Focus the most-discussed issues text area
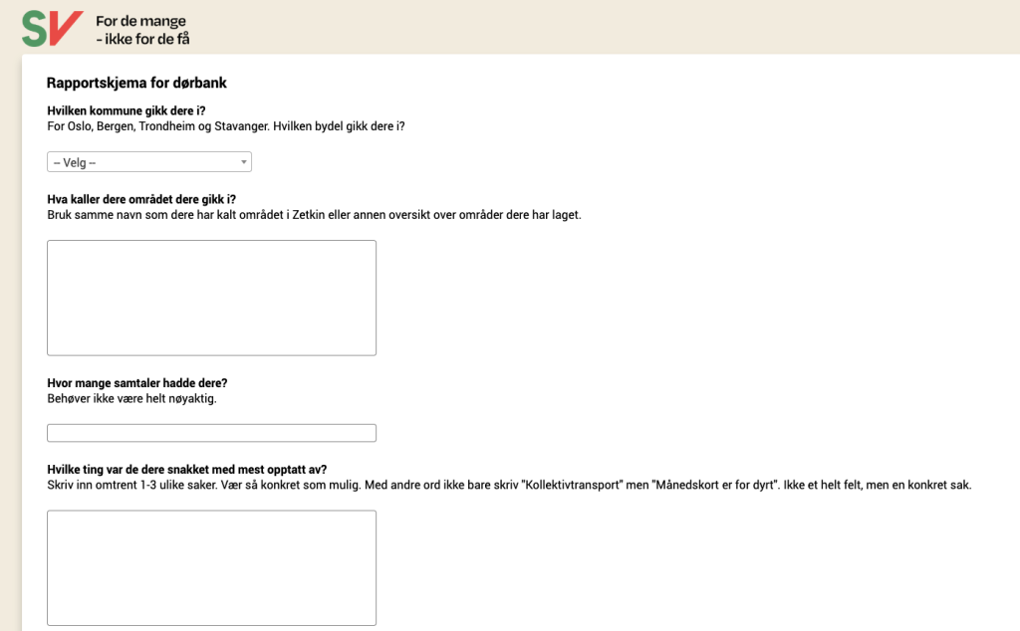The height and width of the screenshot is (631, 1020). point(211,567)
